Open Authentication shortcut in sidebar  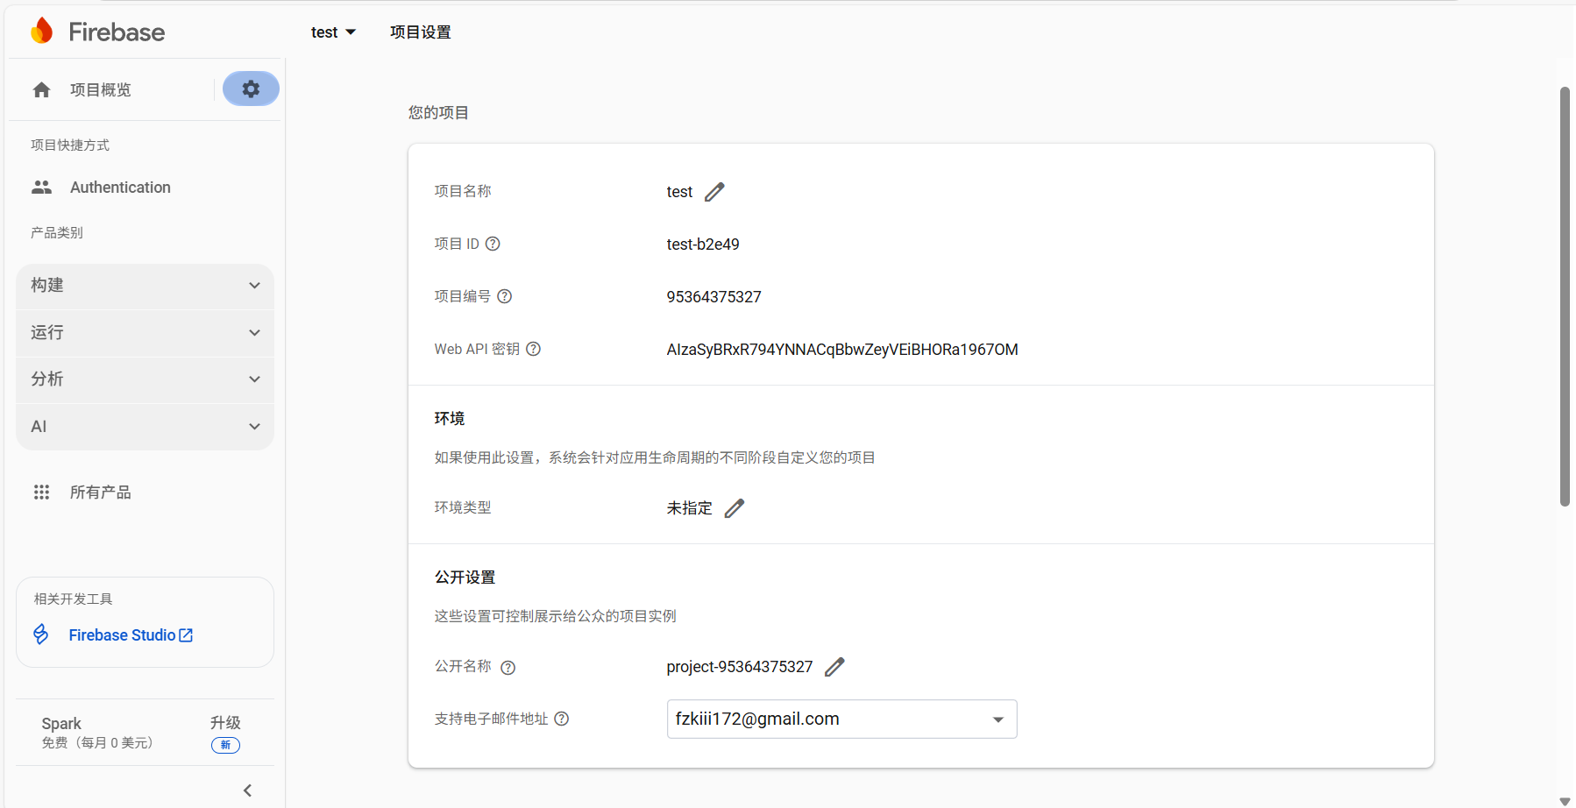coord(120,188)
